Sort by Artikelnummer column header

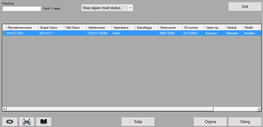[x=99, y=28]
